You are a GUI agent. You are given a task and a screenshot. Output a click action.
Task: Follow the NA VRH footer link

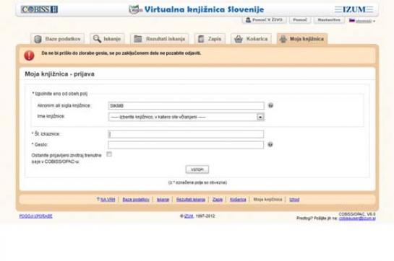(108, 200)
